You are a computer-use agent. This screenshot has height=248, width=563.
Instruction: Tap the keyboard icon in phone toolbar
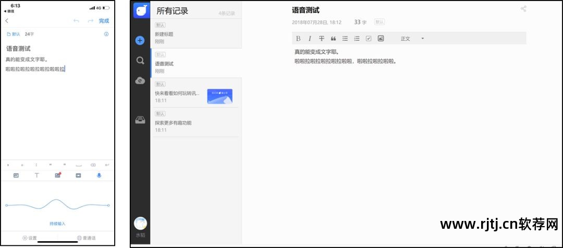pyautogui.click(x=16, y=175)
